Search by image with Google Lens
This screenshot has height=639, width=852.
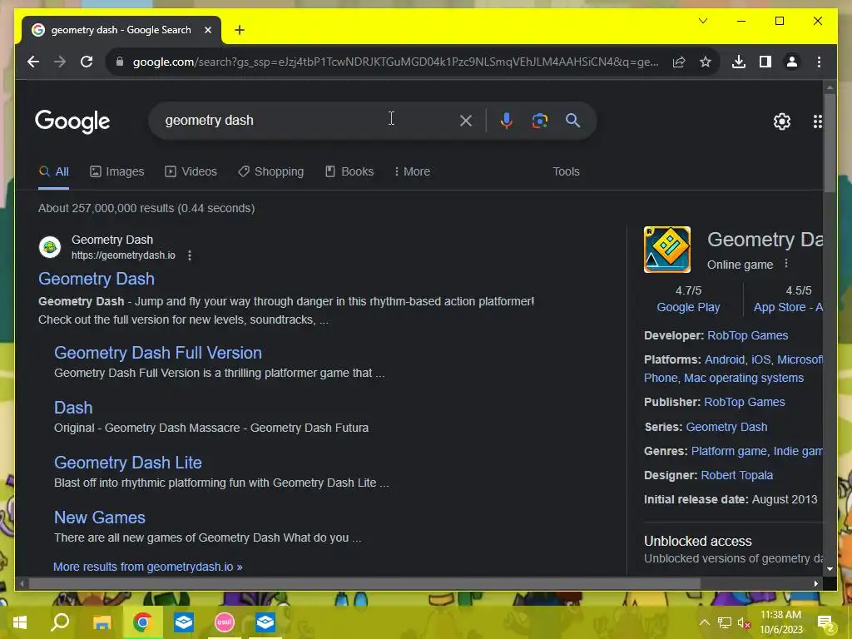click(x=539, y=121)
